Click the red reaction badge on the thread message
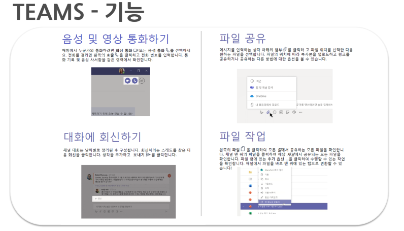 coord(170,176)
